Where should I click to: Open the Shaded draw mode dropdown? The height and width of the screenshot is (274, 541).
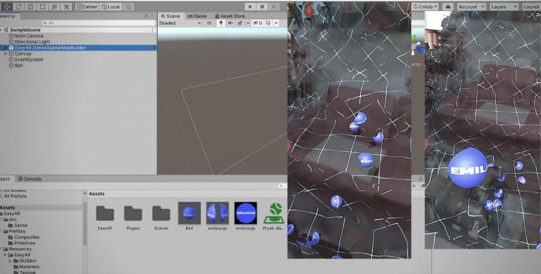tap(180, 23)
